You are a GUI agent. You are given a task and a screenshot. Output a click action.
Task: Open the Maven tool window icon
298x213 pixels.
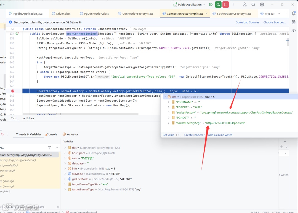[x=293, y=31]
